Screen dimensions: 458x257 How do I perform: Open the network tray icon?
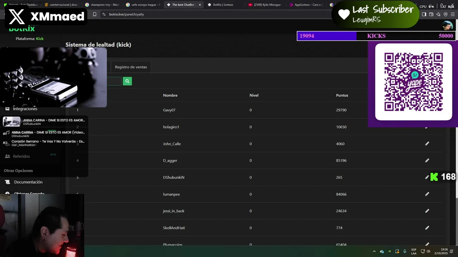423,251
